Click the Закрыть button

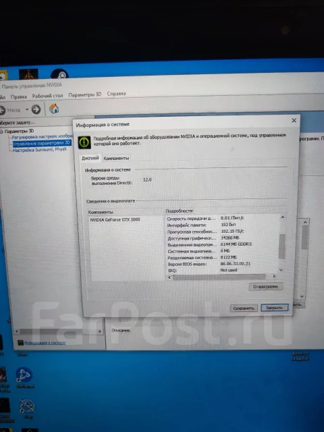pos(275,308)
